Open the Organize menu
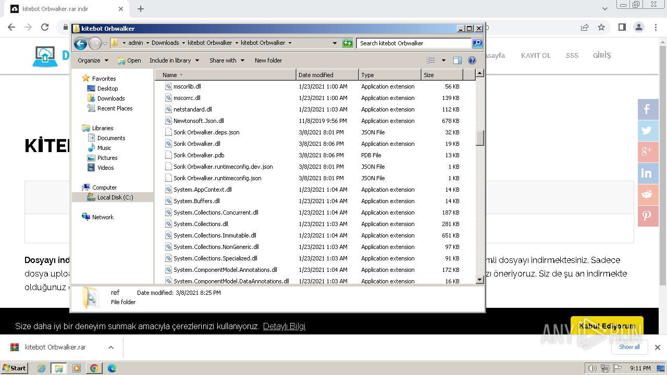667x375 pixels. (x=93, y=60)
